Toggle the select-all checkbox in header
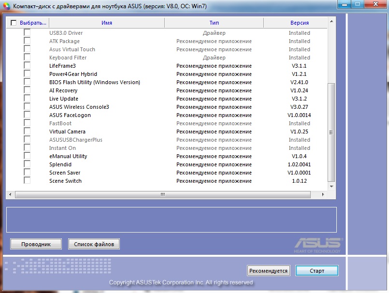Viewport: 389px width, 293px height. (14, 23)
